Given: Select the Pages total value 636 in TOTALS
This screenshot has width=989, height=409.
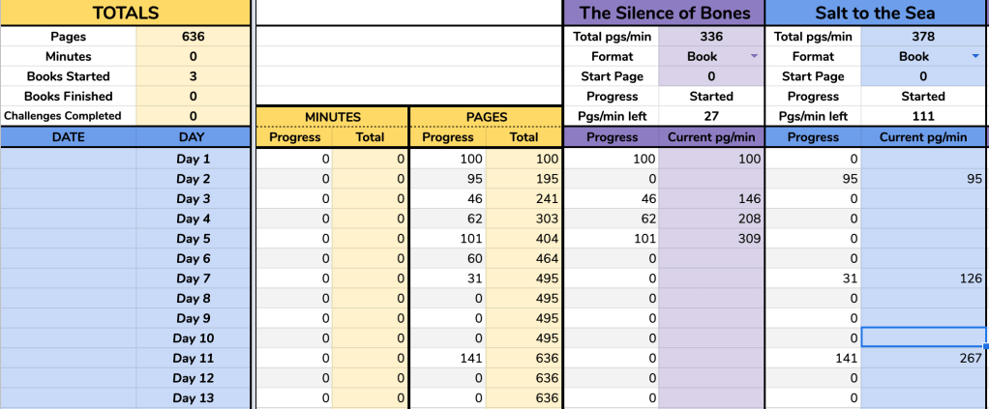Looking at the screenshot, I should [x=194, y=37].
